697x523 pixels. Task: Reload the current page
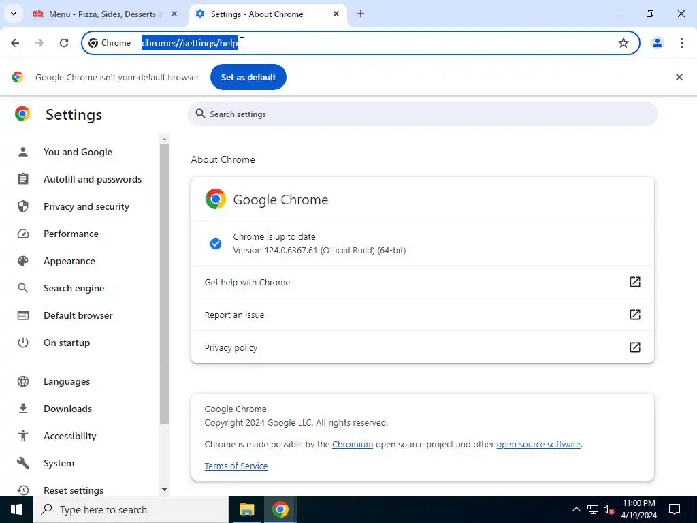64,43
